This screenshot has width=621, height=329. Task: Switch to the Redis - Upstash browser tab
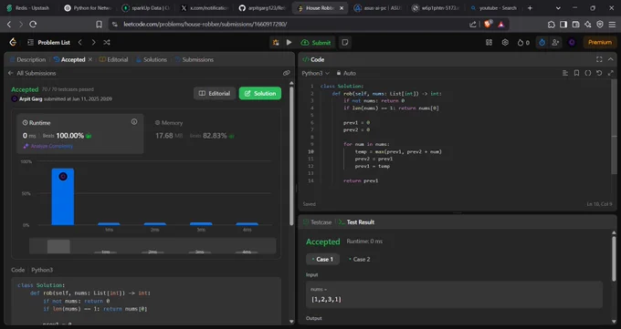(x=28, y=8)
